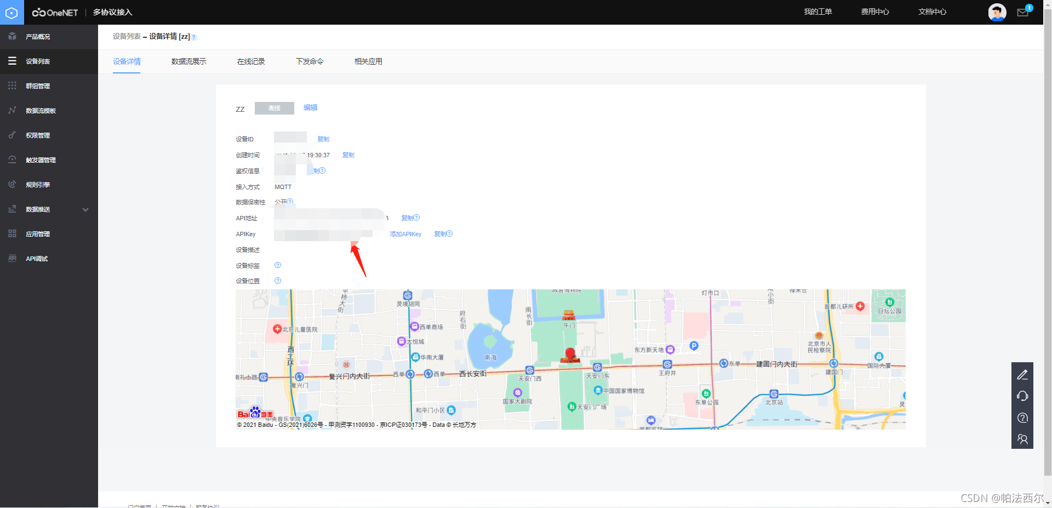Click the OneNET home logo icon
The width and height of the screenshot is (1052, 508).
coord(12,12)
